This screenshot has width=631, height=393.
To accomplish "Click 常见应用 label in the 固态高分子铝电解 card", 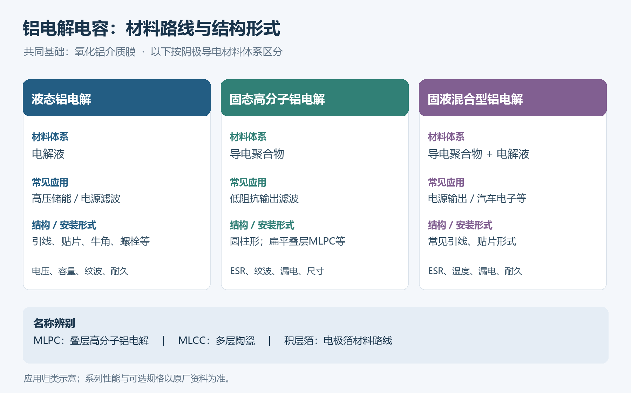I will tap(248, 182).
